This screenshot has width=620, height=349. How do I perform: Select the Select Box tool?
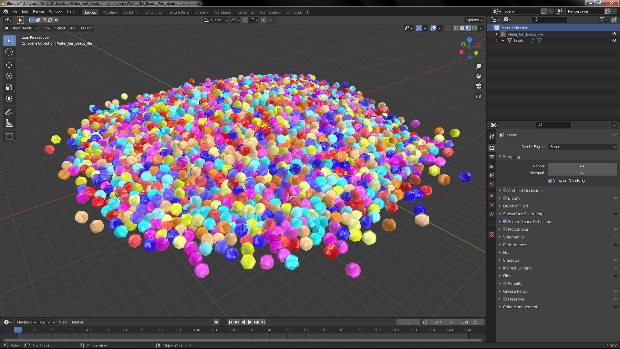[x=9, y=40]
